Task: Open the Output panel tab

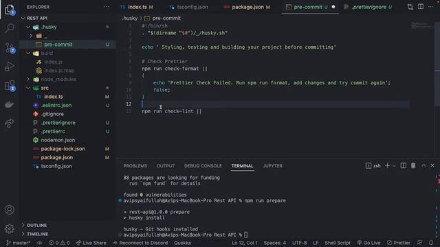Action: click(x=166, y=166)
